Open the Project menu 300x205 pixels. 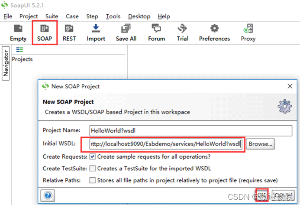pos(29,16)
